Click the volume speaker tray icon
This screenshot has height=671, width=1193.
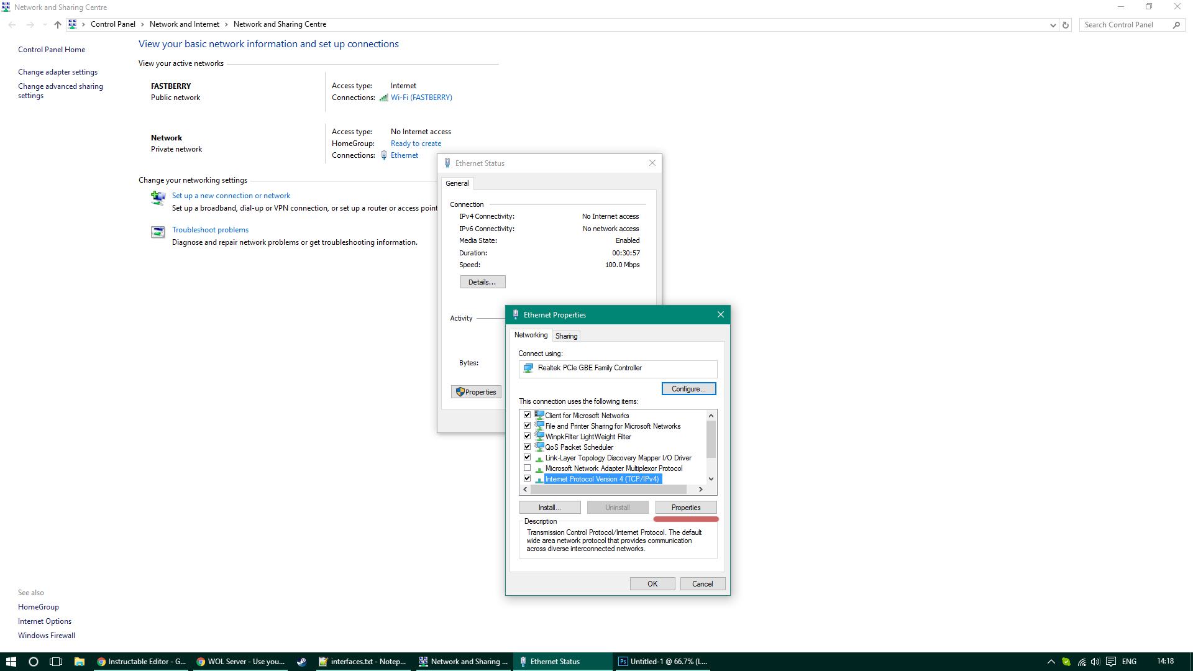1095,662
